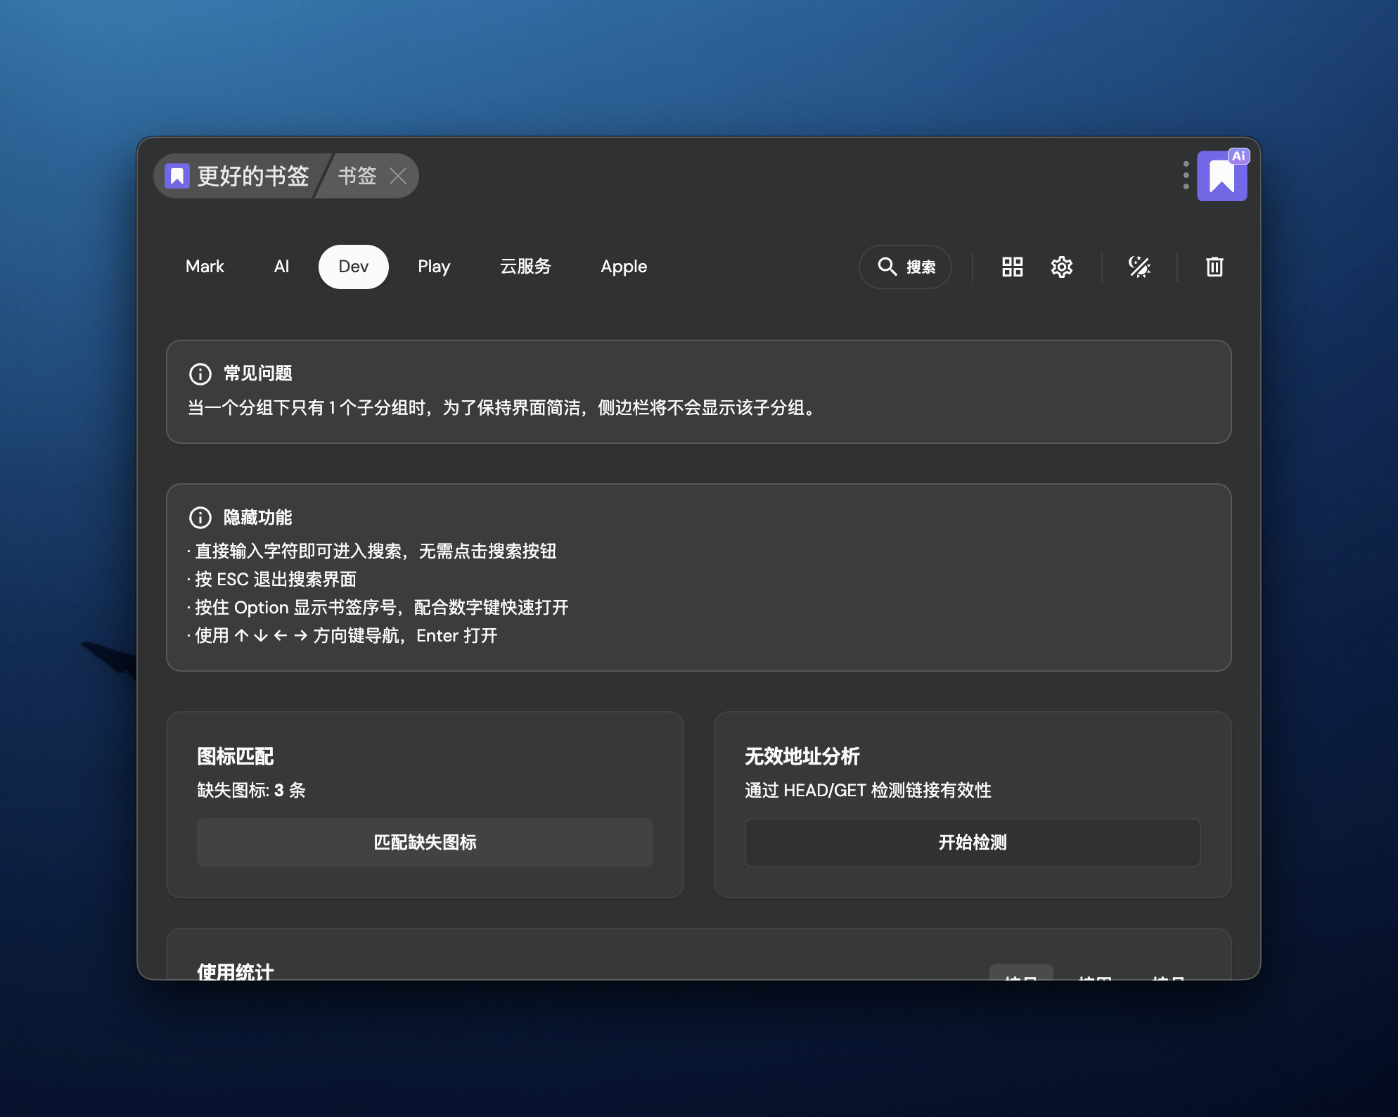Open the three-dot vertical menu
This screenshot has width=1398, height=1117.
coord(1186,175)
